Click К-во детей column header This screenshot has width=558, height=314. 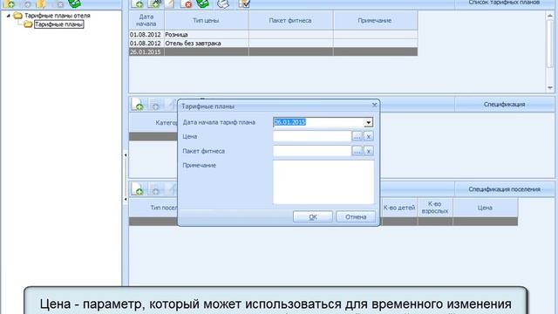(399, 208)
